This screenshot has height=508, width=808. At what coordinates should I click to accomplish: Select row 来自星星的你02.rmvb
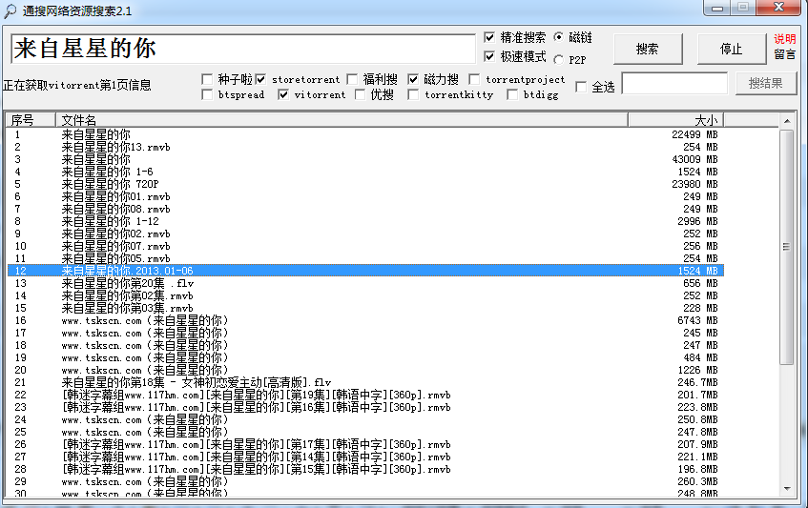pyautogui.click(x=365, y=234)
